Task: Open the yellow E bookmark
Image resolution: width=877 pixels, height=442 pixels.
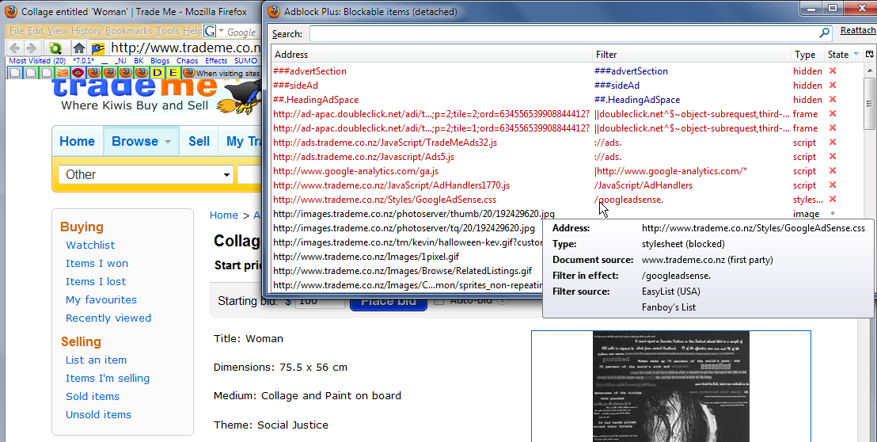Action: coord(173,73)
